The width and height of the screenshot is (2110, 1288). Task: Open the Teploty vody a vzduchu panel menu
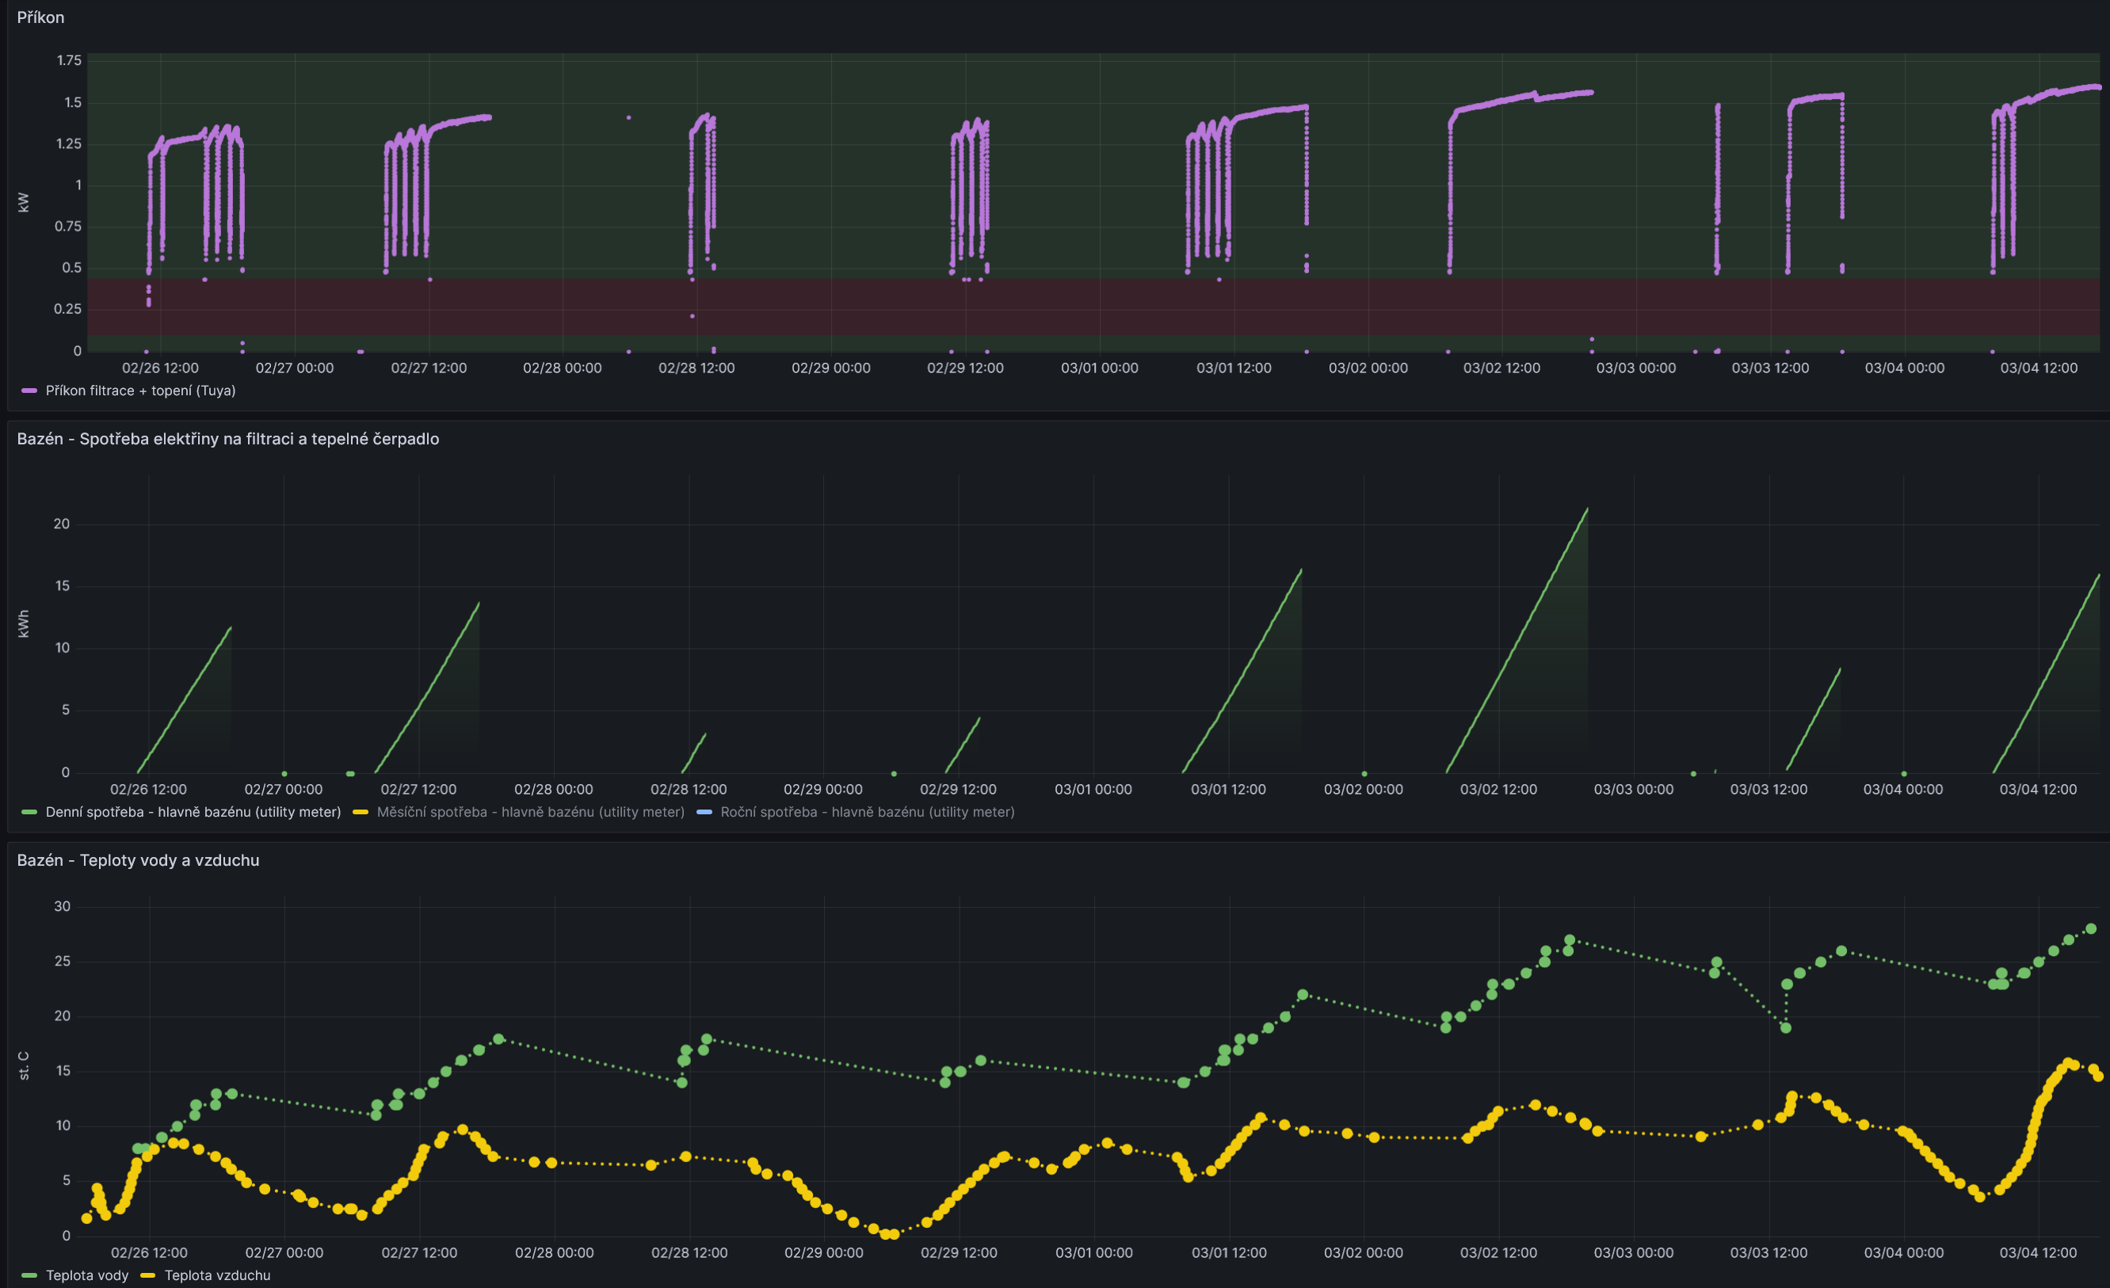click(138, 859)
